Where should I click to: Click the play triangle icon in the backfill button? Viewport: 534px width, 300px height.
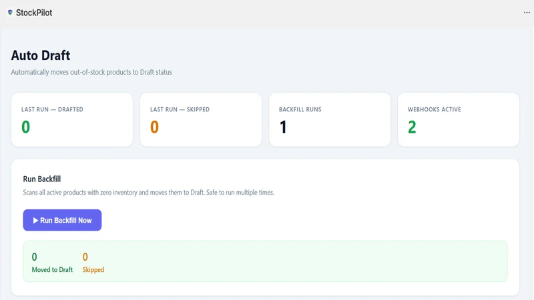pyautogui.click(x=35, y=221)
